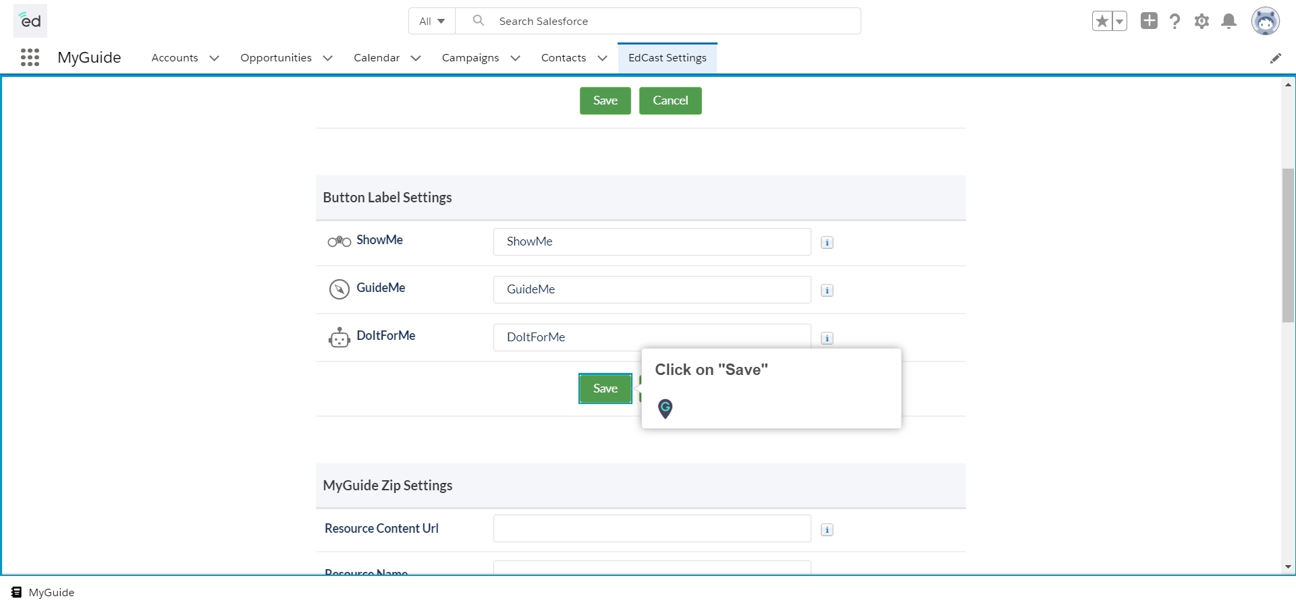Expand the Contacts tab chevron
The image size is (1296, 609).
click(x=603, y=58)
